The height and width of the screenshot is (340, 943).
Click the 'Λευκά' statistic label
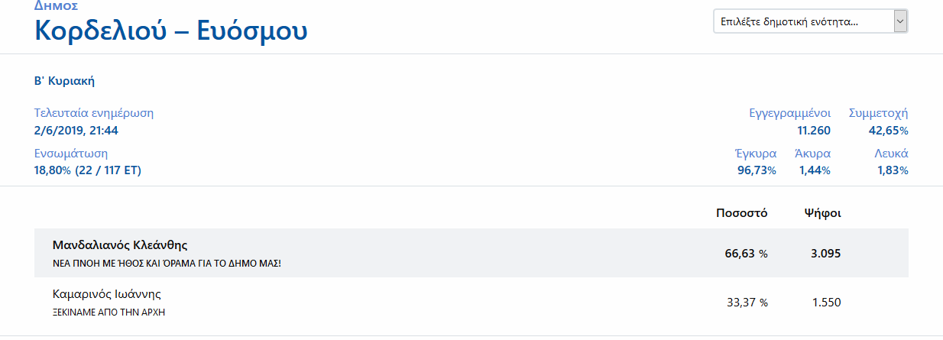click(x=891, y=153)
